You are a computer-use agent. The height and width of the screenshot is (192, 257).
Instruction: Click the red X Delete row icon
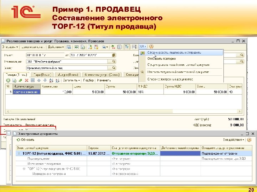(26, 80)
